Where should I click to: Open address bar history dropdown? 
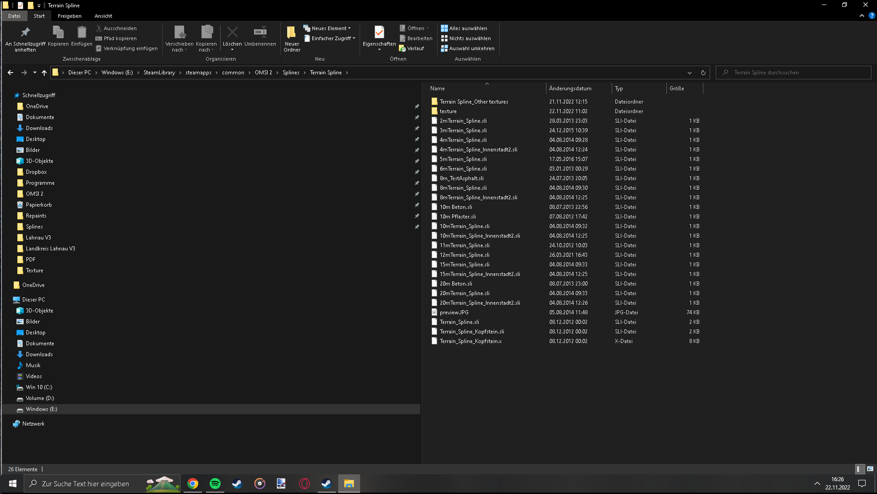point(689,73)
